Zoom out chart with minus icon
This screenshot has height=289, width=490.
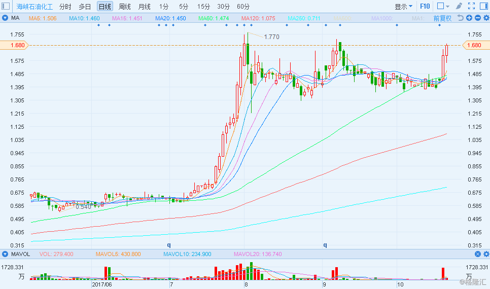pos(477,18)
